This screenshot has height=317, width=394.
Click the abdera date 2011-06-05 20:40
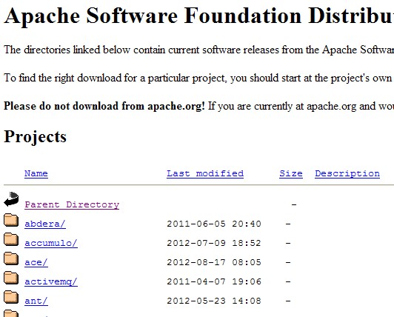214,224
